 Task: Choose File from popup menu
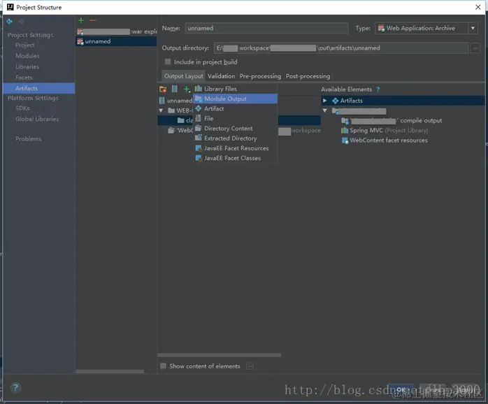point(236,119)
